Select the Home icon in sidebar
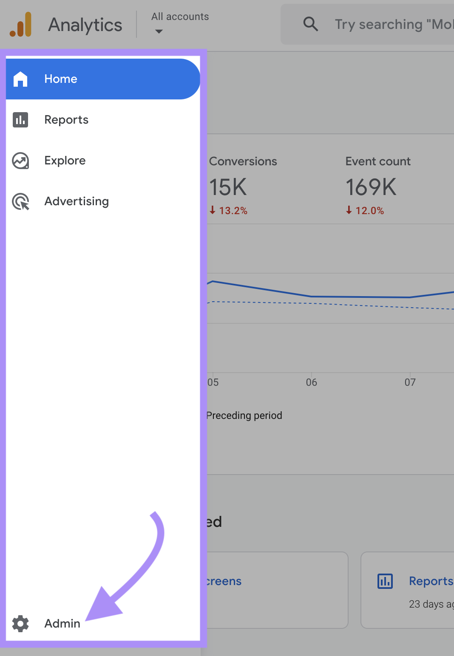454x656 pixels. coord(20,79)
